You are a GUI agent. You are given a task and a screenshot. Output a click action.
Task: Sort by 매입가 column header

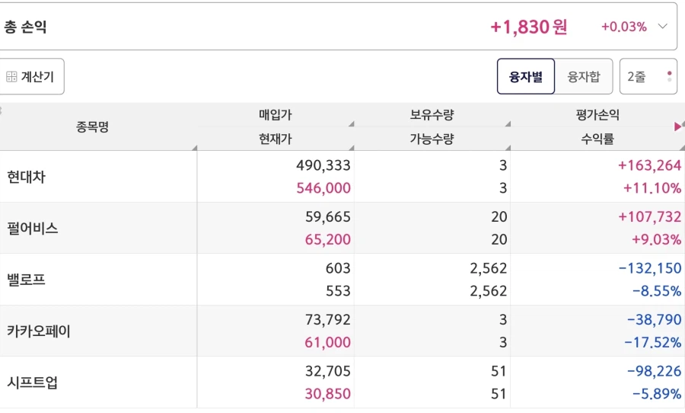pyautogui.click(x=276, y=114)
